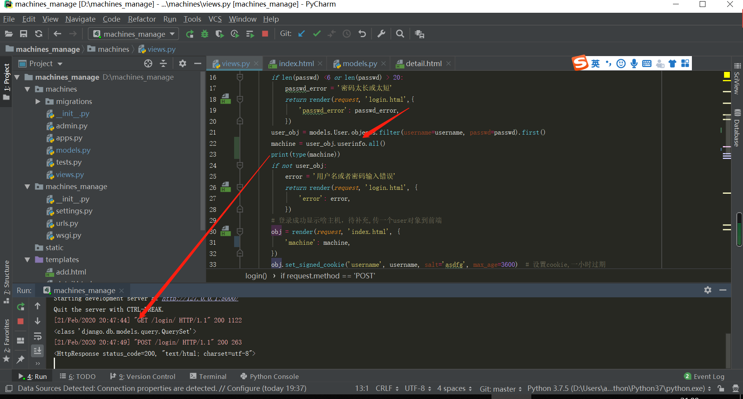Screen dimensions: 743x399
Task: Open Run panel settings gear
Action: [x=708, y=290]
